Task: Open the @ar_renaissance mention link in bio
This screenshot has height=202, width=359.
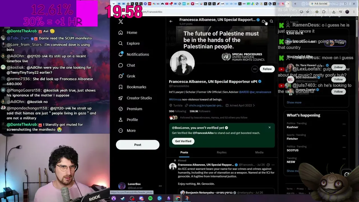Action: pos(260,92)
